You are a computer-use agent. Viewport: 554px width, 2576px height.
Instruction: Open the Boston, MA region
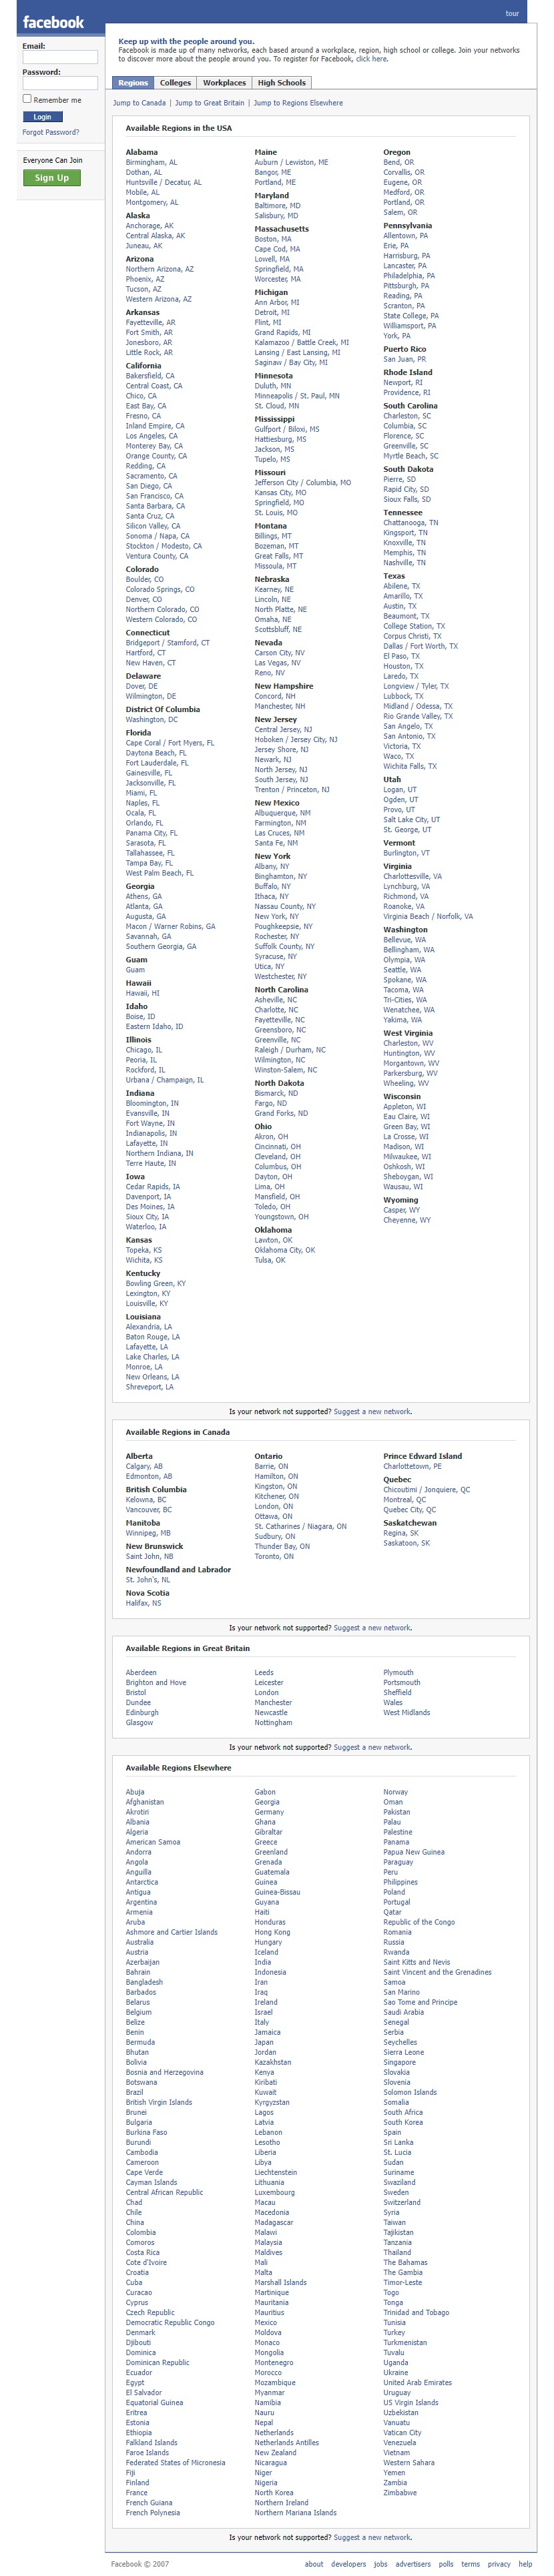click(x=273, y=239)
